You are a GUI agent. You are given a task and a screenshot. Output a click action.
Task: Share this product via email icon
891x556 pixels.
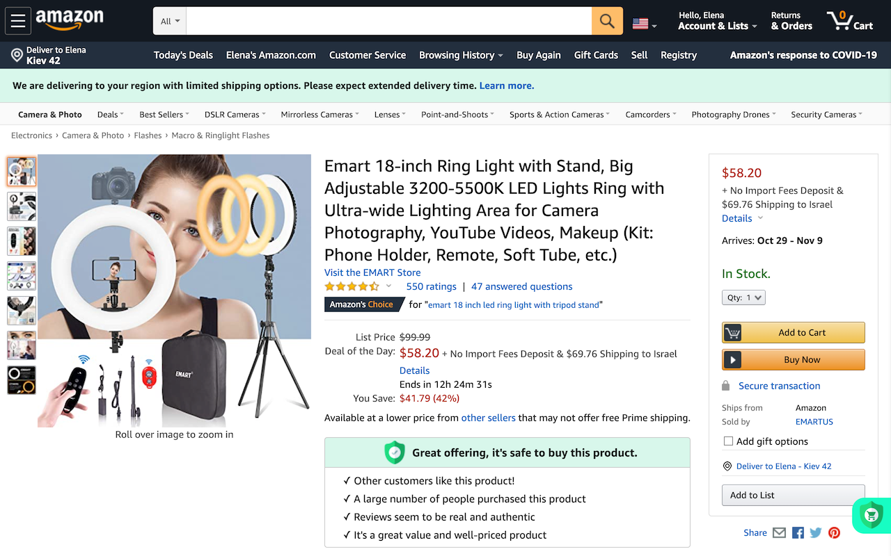tap(779, 533)
